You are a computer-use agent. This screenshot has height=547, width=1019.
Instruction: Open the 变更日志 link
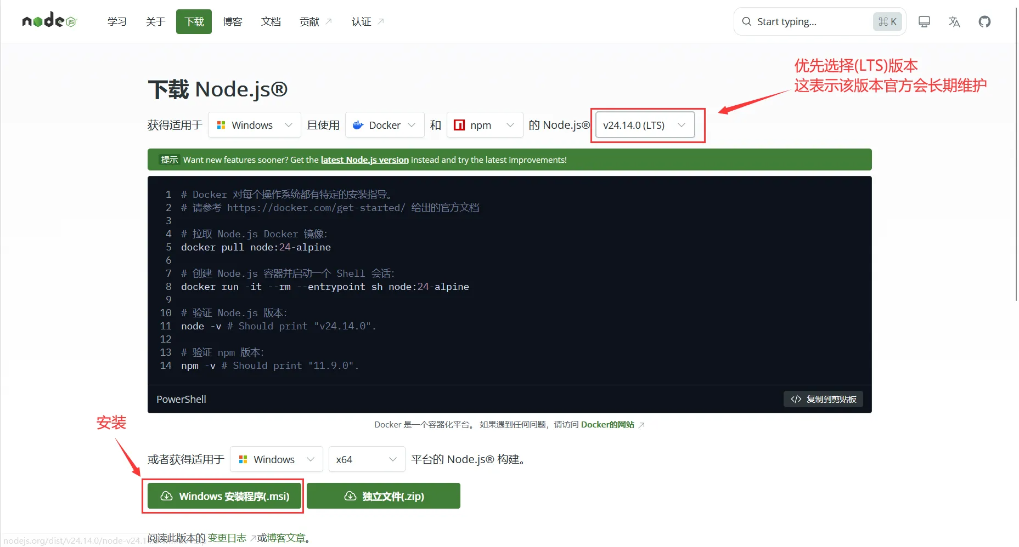(x=227, y=538)
